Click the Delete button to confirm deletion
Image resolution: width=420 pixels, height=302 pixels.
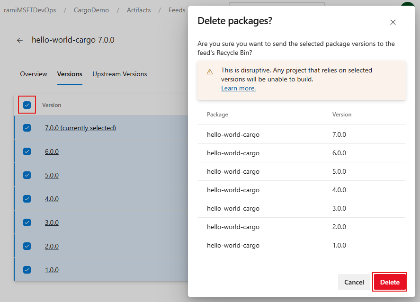click(x=389, y=282)
